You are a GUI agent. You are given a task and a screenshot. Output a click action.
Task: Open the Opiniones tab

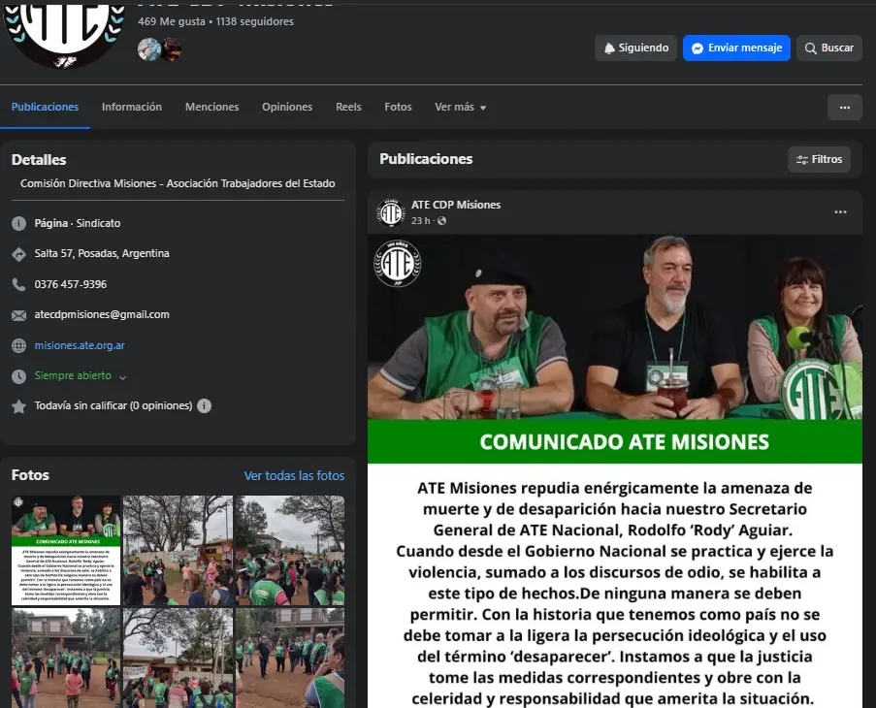pos(287,107)
